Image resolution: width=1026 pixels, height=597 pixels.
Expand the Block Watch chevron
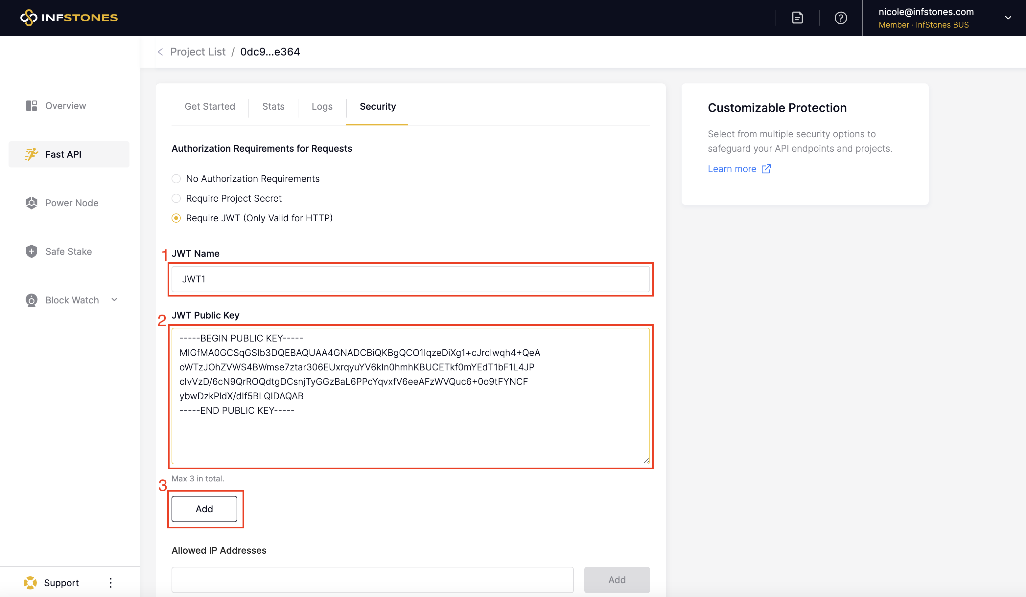[114, 300]
